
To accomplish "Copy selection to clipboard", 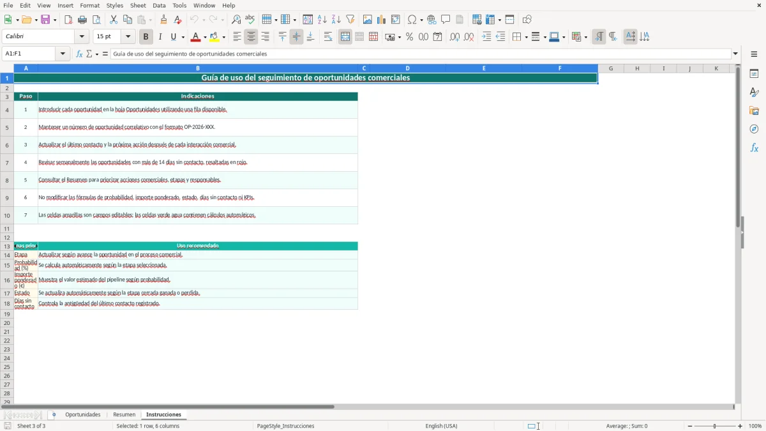I will (x=128, y=20).
